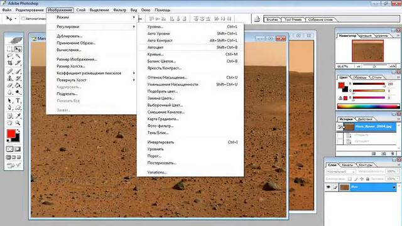
Task: Select the Lasso tool
Action: 10,56
